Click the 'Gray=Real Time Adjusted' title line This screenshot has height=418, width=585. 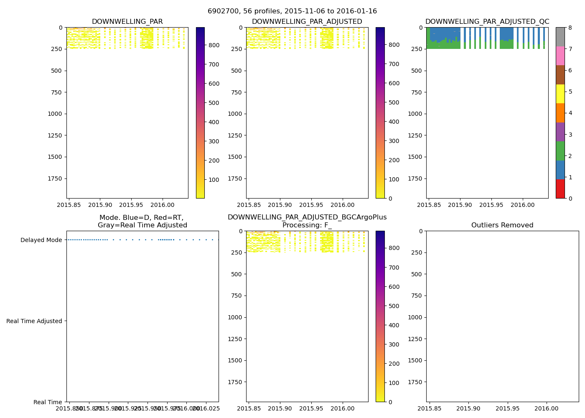click(142, 225)
